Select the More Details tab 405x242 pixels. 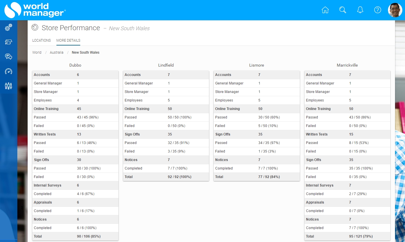[68, 40]
